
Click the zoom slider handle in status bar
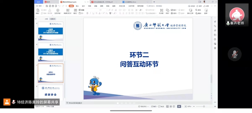tap(204, 106)
